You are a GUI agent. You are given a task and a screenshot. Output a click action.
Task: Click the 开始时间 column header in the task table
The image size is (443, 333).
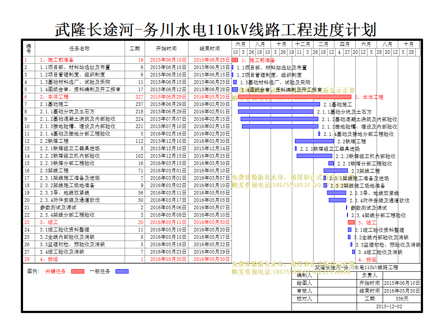[166, 48]
